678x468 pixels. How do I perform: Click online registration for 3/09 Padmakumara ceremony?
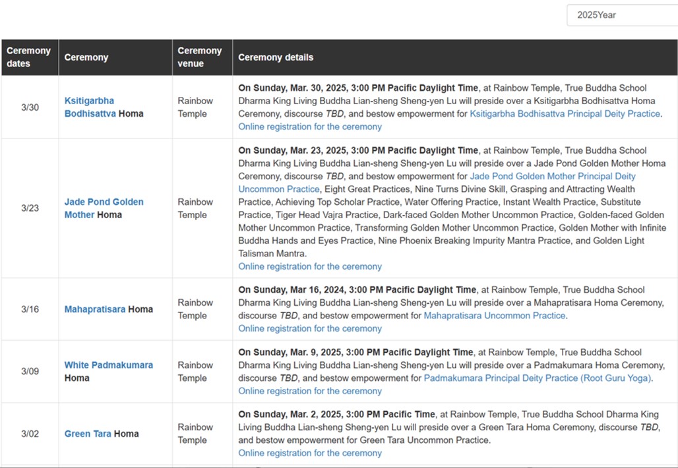coord(310,391)
